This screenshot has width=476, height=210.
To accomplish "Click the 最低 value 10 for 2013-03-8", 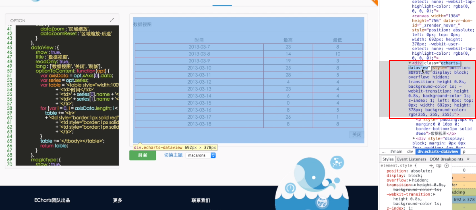I will pos(337,54).
